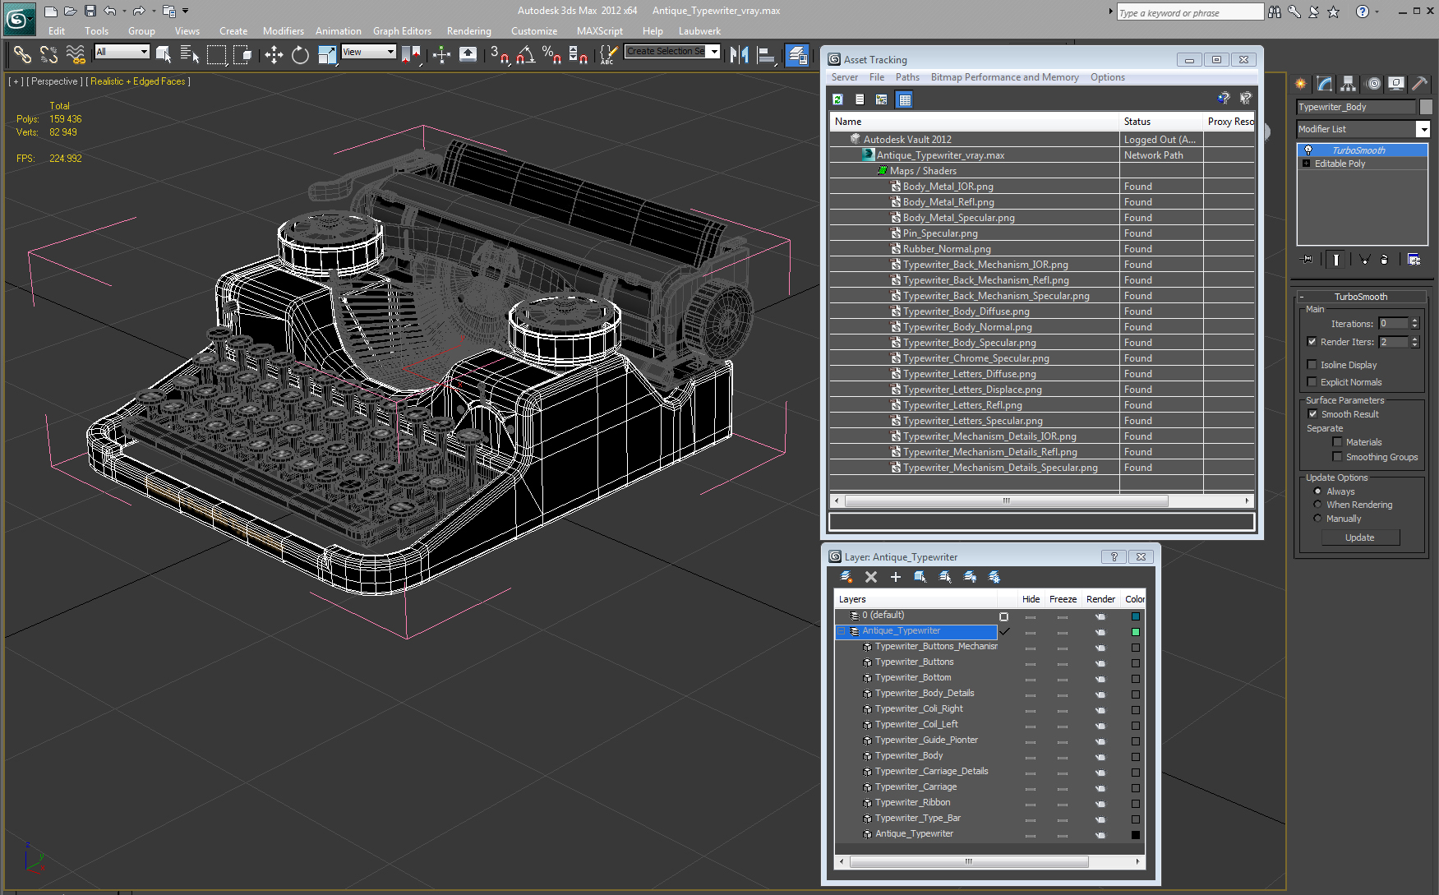Screen dimensions: 1439x895
Task: Collapse the Antique_Typewriter layer tree
Action: (842, 631)
